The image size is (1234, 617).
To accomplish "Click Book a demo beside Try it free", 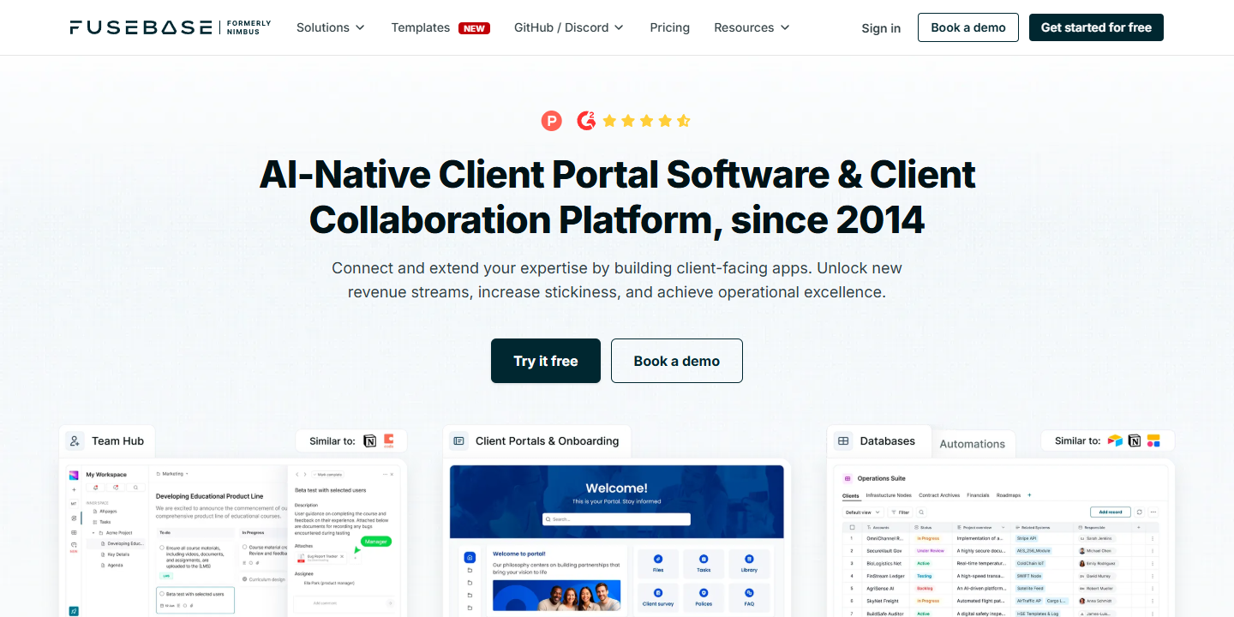I will point(677,361).
